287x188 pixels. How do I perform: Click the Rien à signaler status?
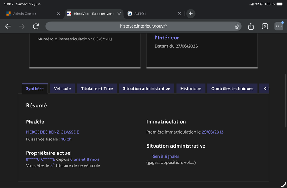point(165,156)
